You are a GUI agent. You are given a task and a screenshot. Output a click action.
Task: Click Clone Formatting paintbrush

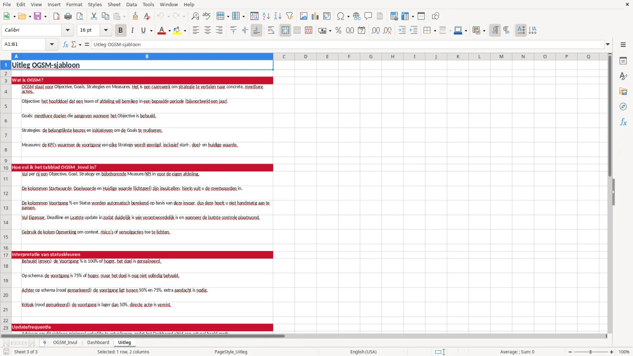135,16
